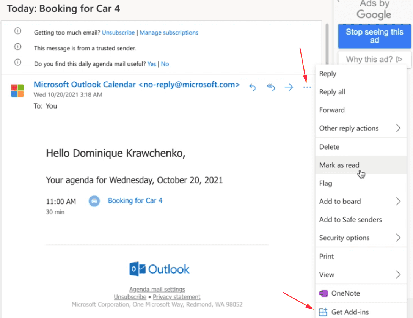Click the Get Add-ins grid icon

click(x=323, y=312)
